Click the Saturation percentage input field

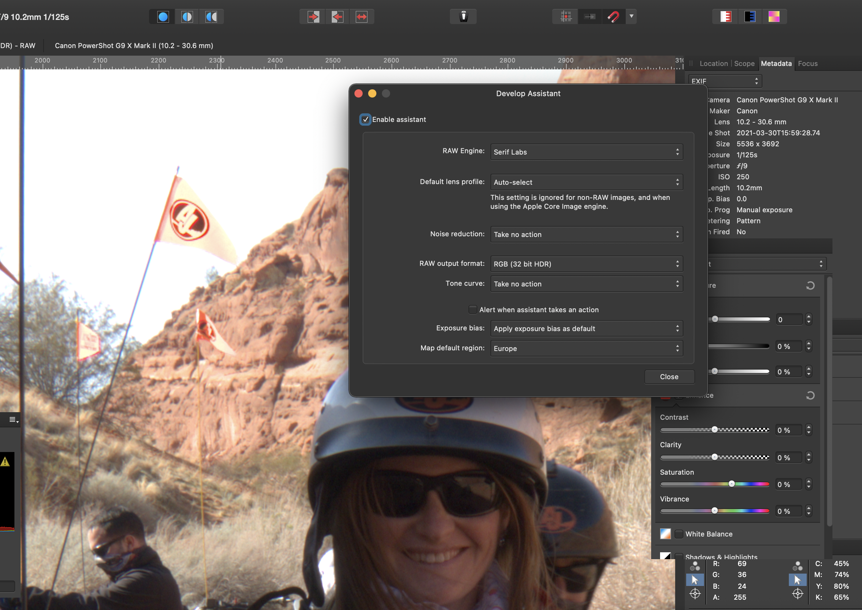point(789,485)
